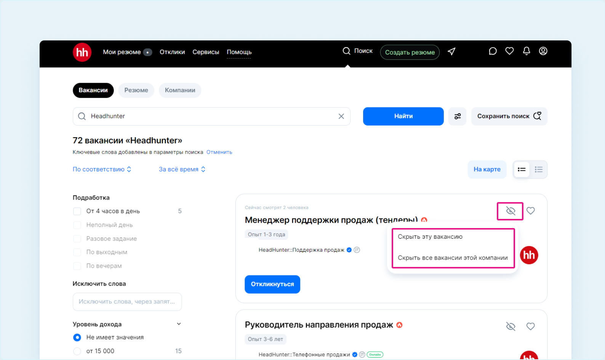605x360 pixels.
Task: Click Сейчас смотрят 2 человека text
Action: tap(277, 208)
